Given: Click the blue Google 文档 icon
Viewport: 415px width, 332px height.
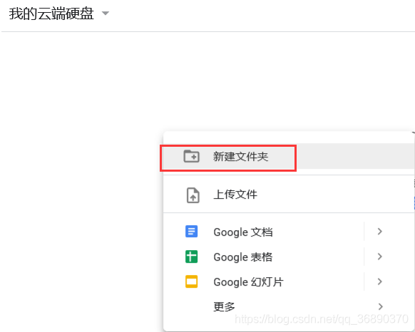Looking at the screenshot, I should pos(191,232).
